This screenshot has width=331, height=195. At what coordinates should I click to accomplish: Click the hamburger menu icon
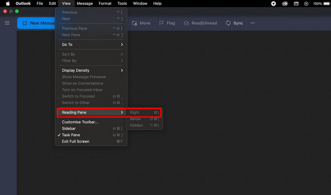click(x=7, y=23)
